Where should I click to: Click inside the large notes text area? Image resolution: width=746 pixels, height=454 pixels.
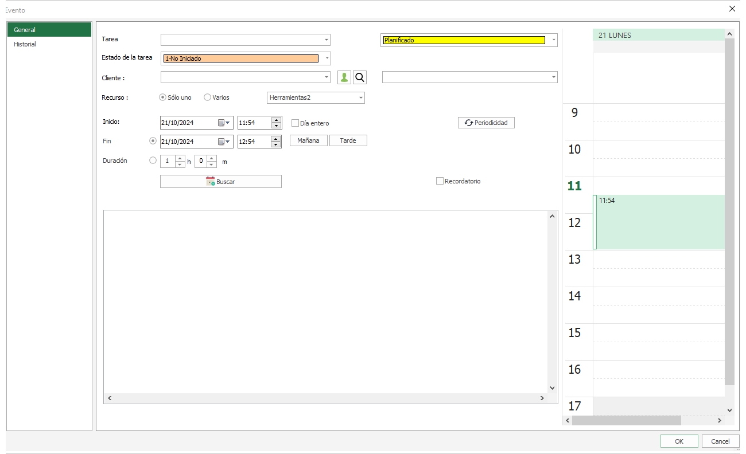tap(325, 302)
